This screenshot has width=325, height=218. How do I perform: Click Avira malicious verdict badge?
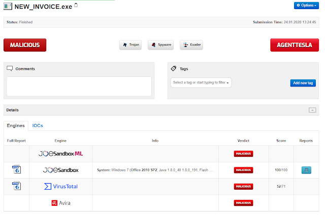tap(243, 203)
